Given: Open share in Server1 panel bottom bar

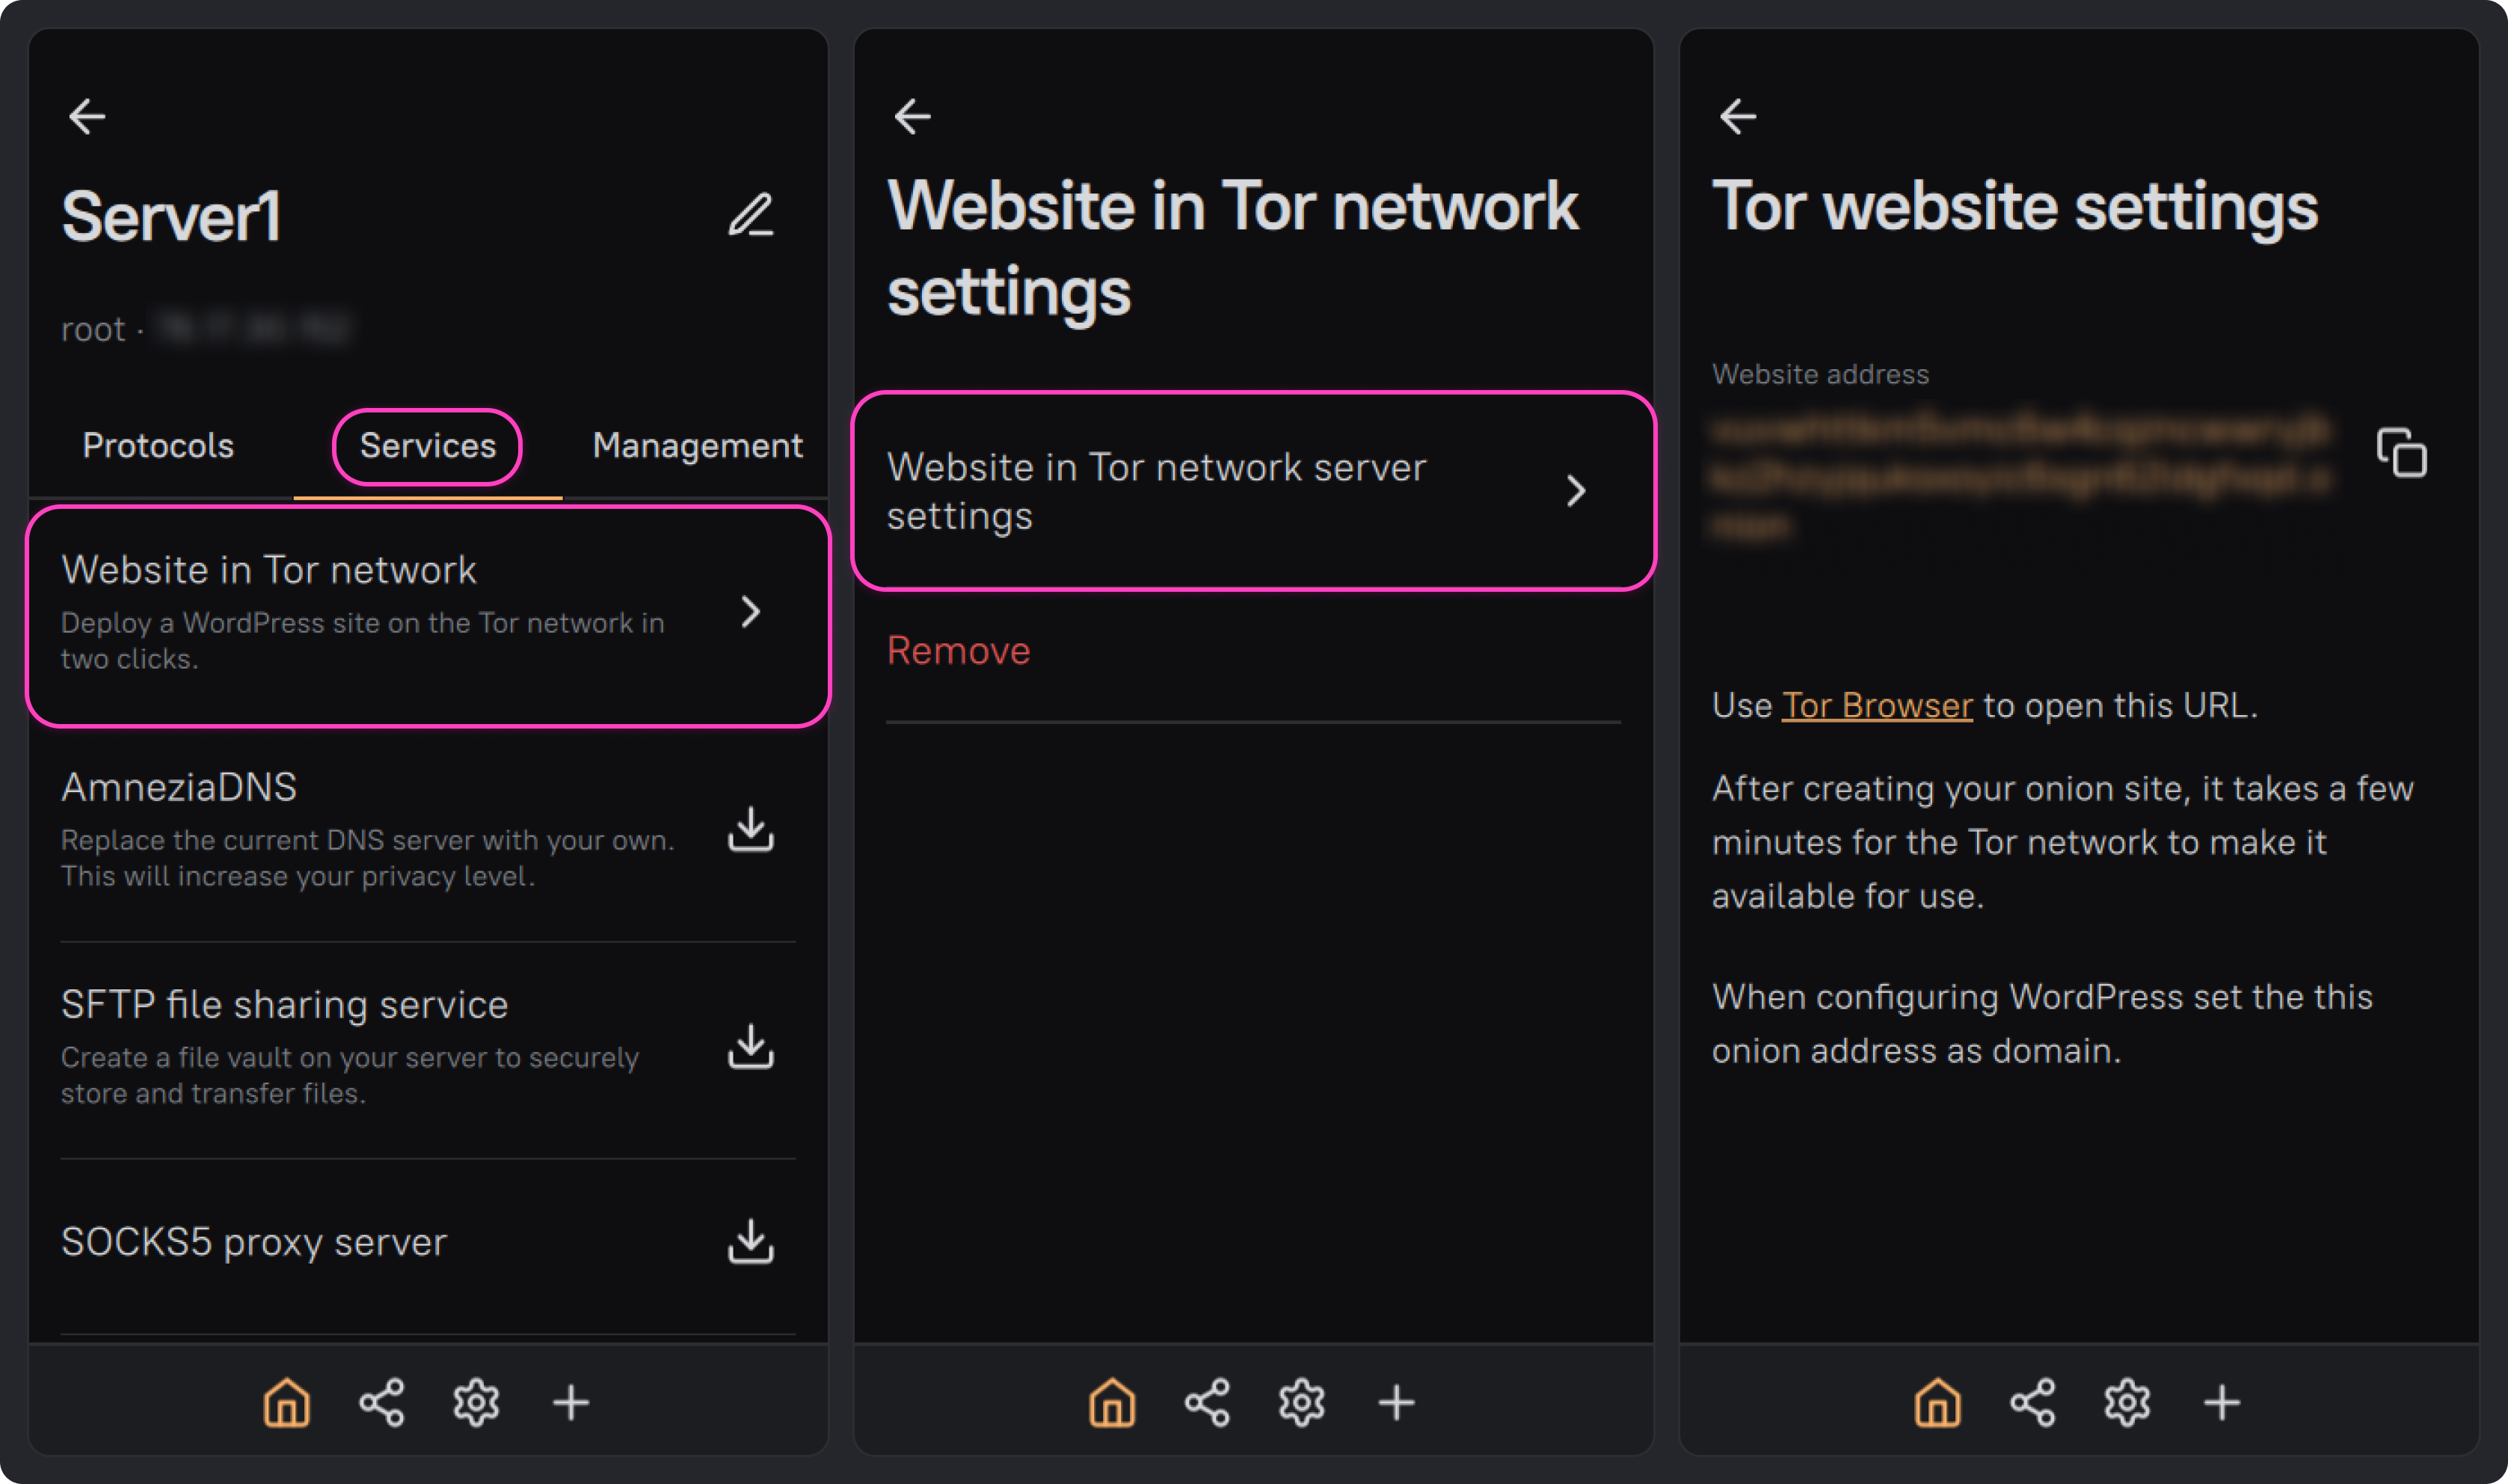Looking at the screenshot, I should click(x=382, y=1402).
